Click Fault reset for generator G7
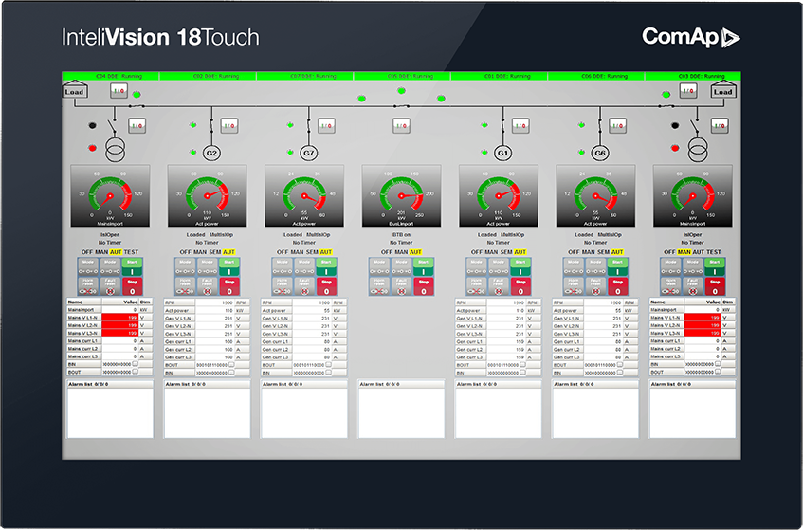Image resolution: width=803 pixels, height=530 pixels. pos(304,286)
